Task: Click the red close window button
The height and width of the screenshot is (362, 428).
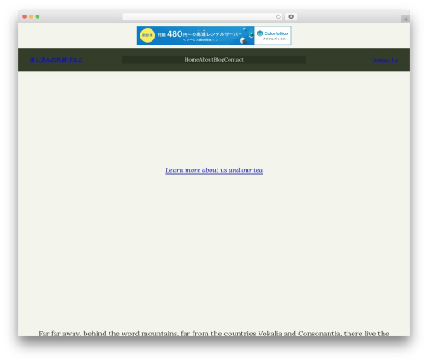Action: (25, 16)
